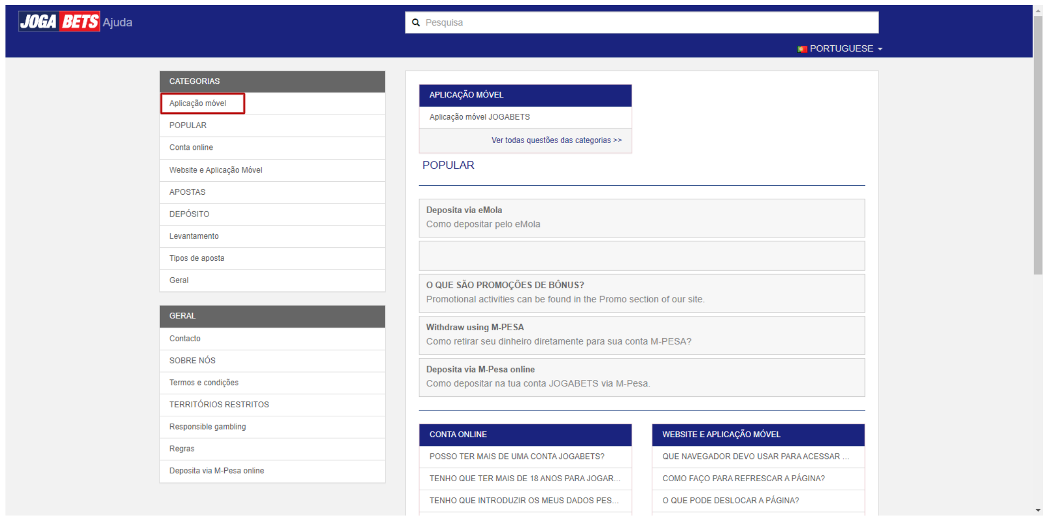Focus the Pesquisa search field
Viewport: 1048px width, 520px height.
641,22
